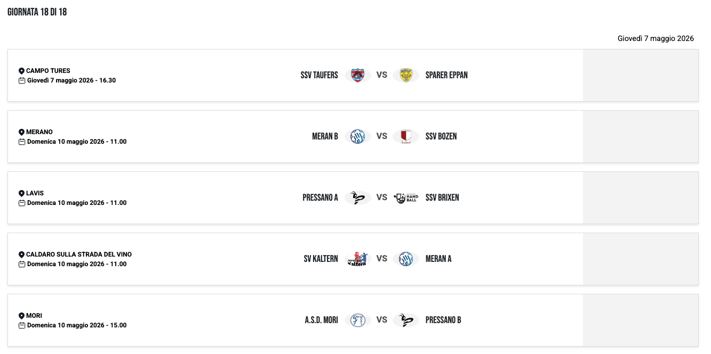
Task: Open the SSV Brixen handball logo
Action: (406, 197)
